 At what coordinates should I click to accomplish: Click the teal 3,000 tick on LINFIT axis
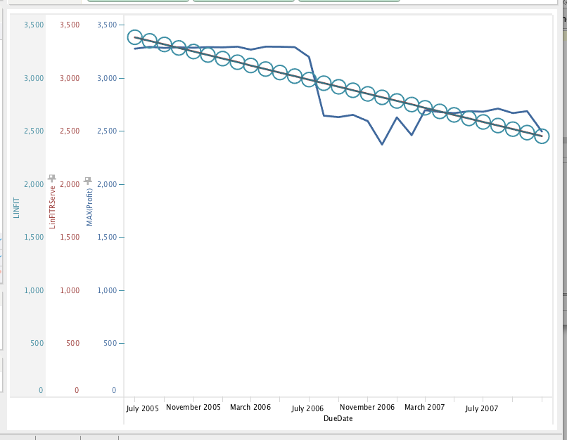coord(34,78)
